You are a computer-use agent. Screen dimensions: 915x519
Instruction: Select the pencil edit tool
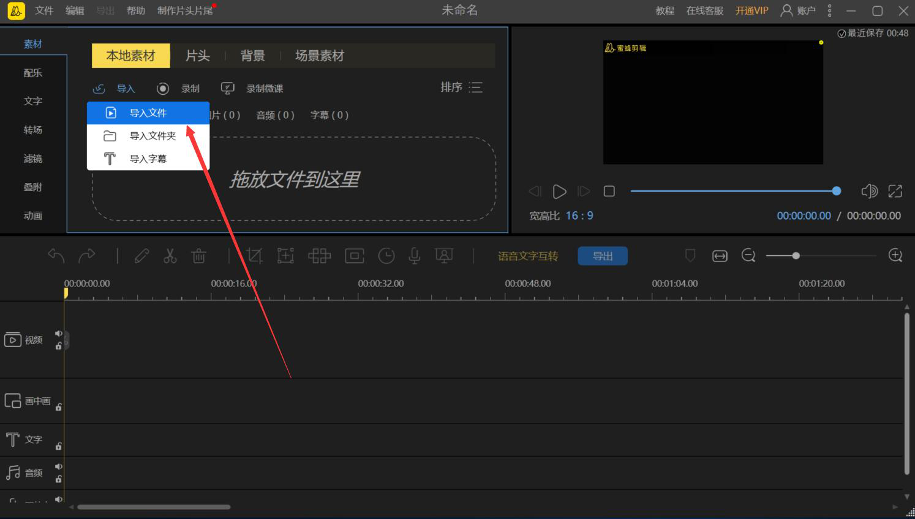pyautogui.click(x=141, y=256)
